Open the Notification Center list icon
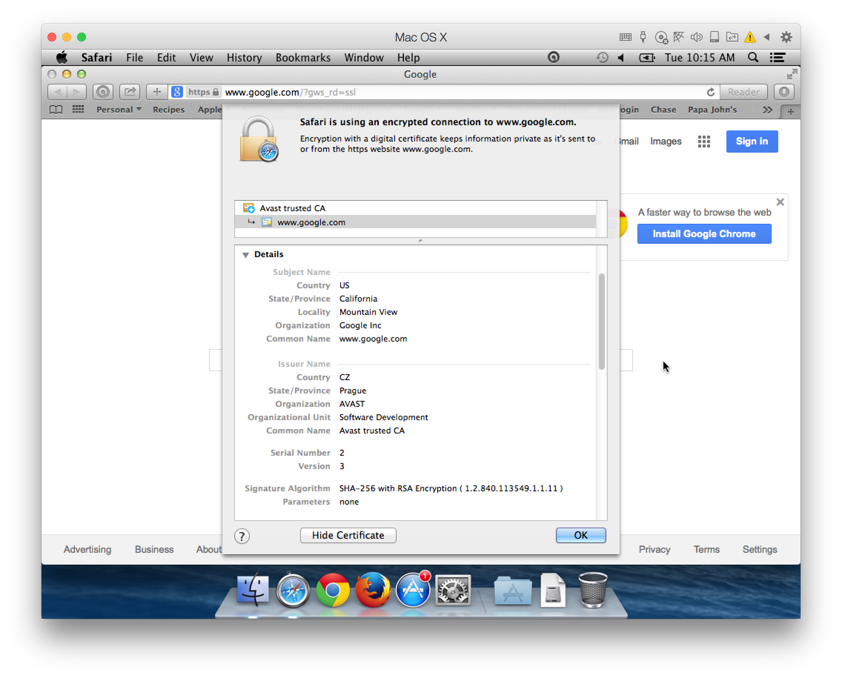This screenshot has width=842, height=678. point(777,58)
